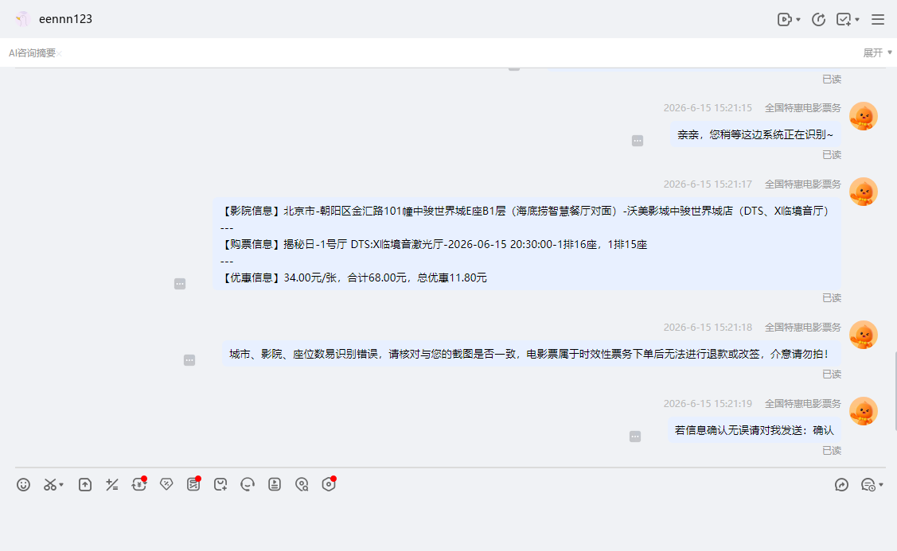The width and height of the screenshot is (897, 551).
Task: Click the circular refresh arrow icon in header
Action: 819,19
